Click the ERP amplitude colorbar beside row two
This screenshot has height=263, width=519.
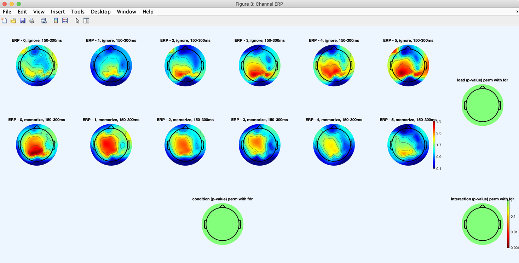point(434,145)
